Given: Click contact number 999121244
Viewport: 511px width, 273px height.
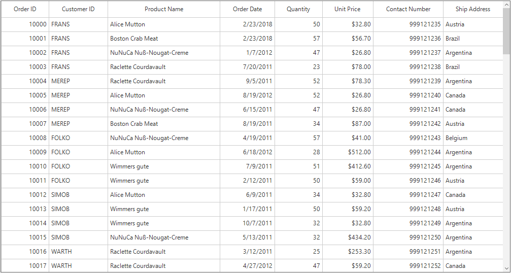Looking at the screenshot, I should point(408,152).
